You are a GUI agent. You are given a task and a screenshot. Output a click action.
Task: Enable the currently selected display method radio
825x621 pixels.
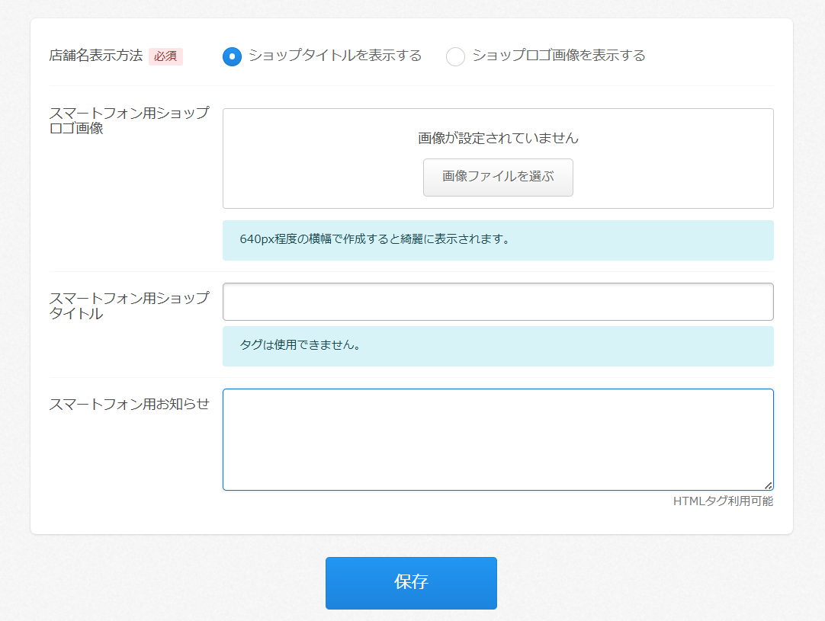[232, 56]
